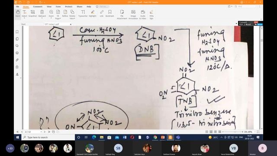Switch to the View ribbon tab
Screen dimensions: 277x156
coord(49,6)
